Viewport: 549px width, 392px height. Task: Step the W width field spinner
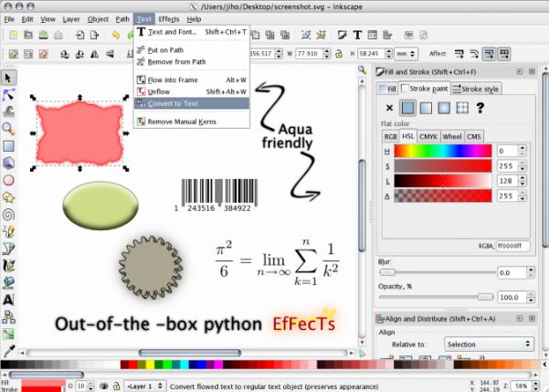point(327,54)
